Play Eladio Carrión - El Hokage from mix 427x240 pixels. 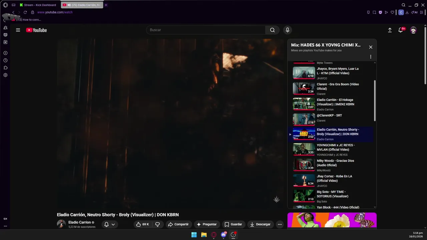(x=330, y=104)
